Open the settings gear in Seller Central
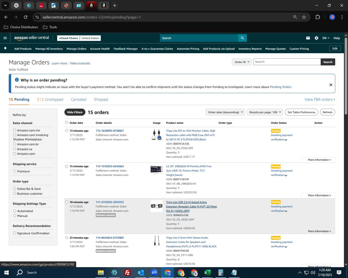Viewport: 348px width, 278px height. click(316, 38)
